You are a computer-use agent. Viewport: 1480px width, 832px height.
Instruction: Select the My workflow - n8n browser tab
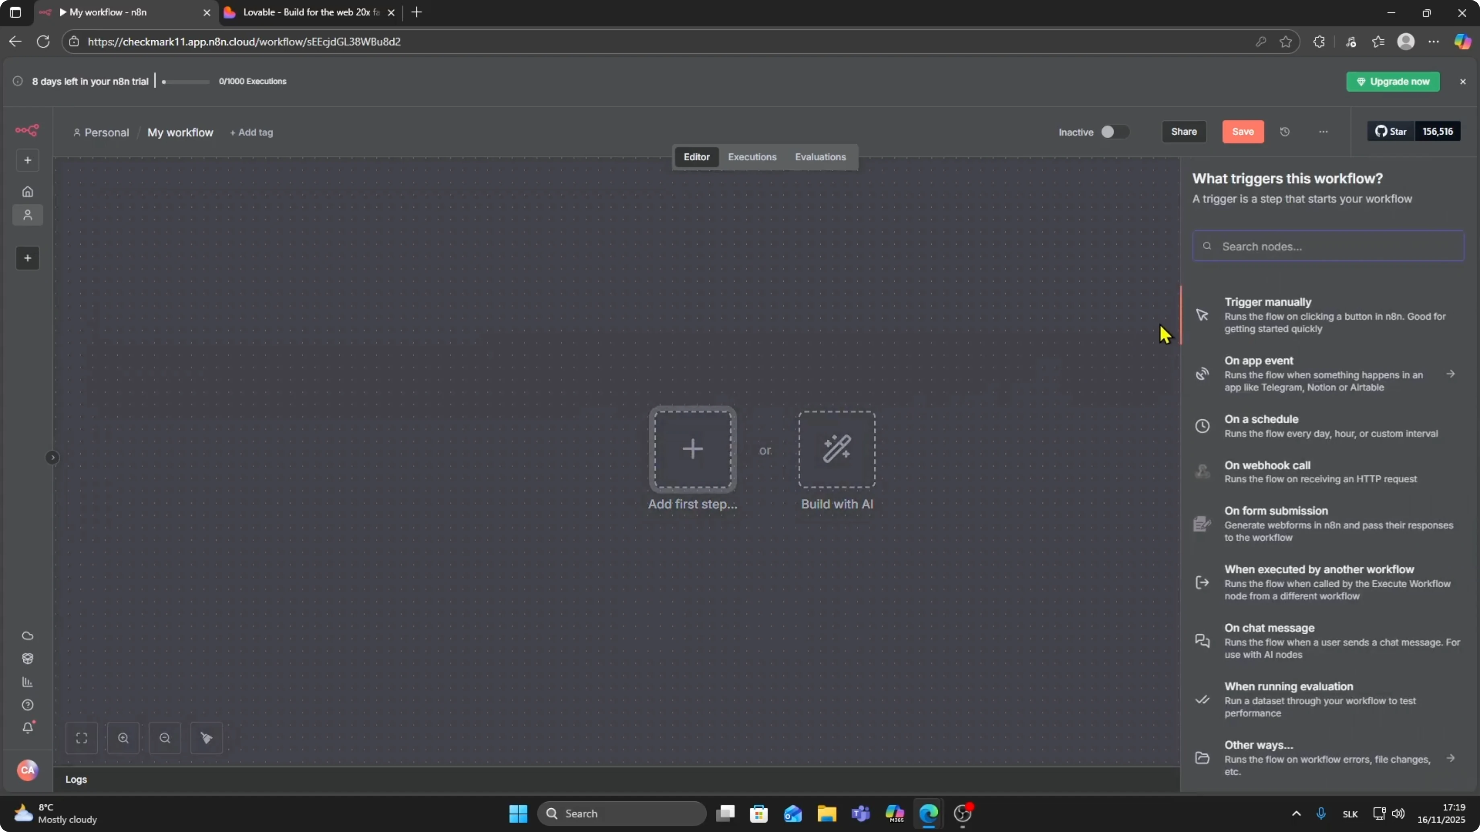[126, 12]
